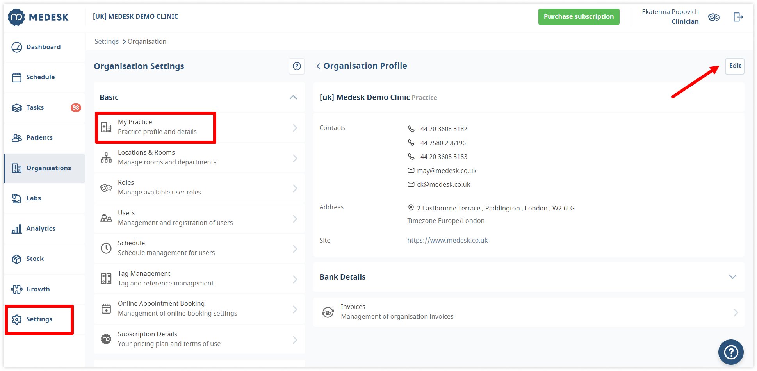Select Stock in the sidebar menu

45,259
